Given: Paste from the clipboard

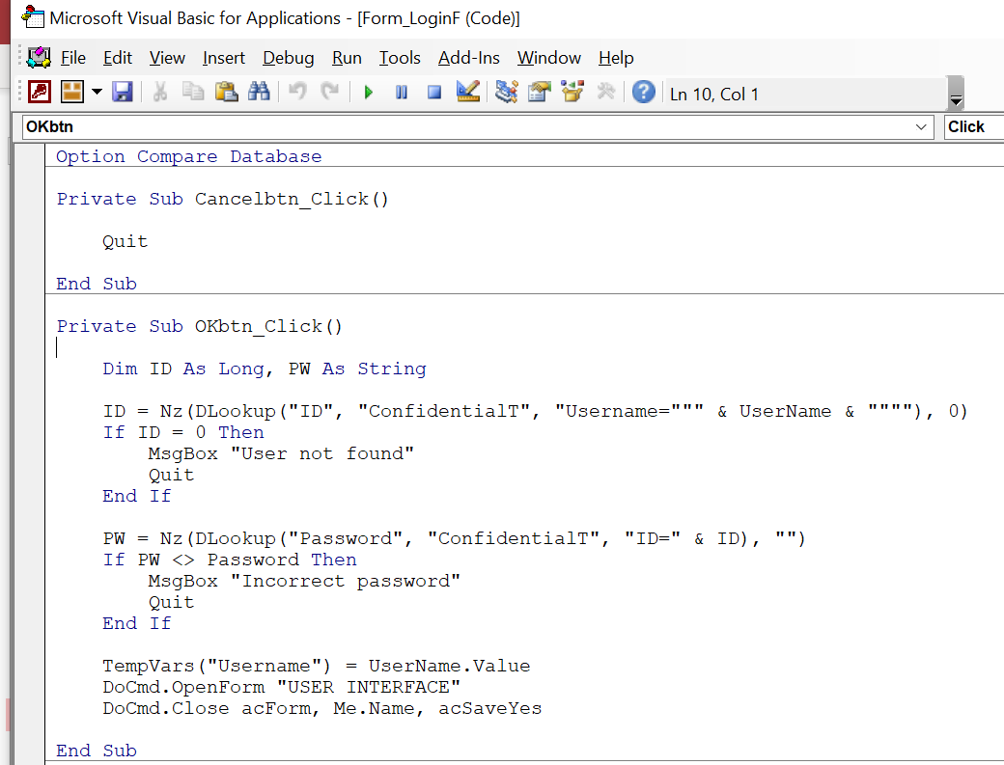Looking at the screenshot, I should pyautogui.click(x=226, y=92).
